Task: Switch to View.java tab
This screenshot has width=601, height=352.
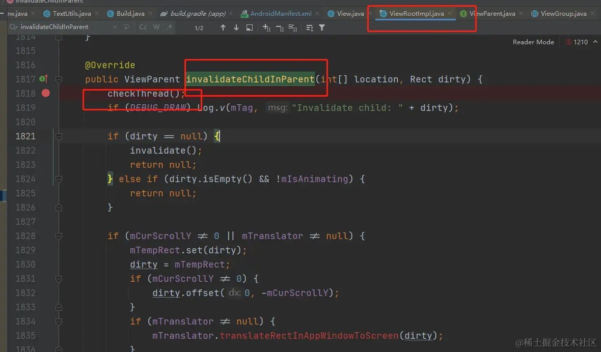Action: [x=346, y=13]
